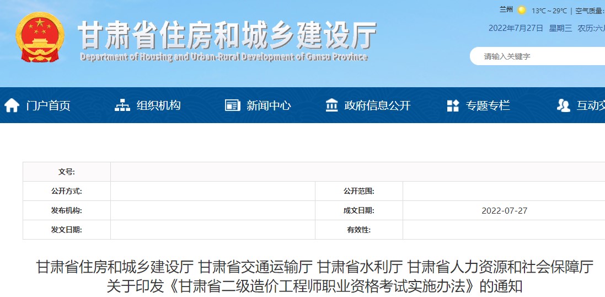The height and width of the screenshot is (297, 605).
Task: Click the government building icon
Action: point(331,105)
